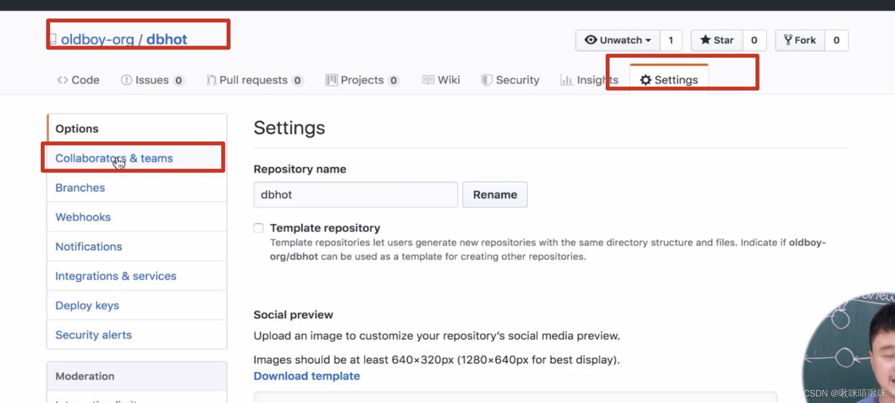Click the Settings gear icon
The width and height of the screenshot is (895, 403).
click(x=646, y=80)
